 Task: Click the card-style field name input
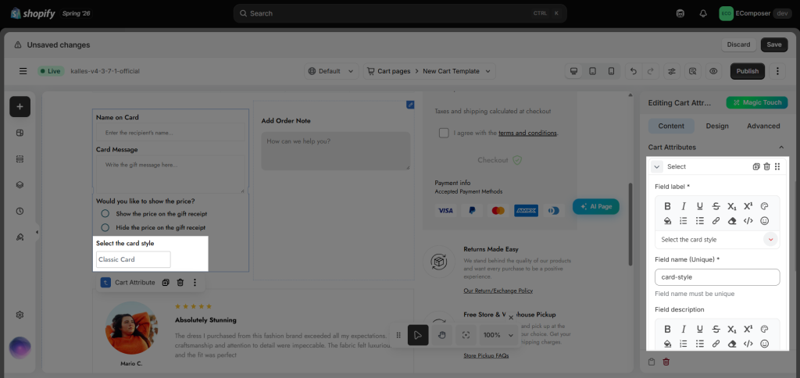coord(717,277)
